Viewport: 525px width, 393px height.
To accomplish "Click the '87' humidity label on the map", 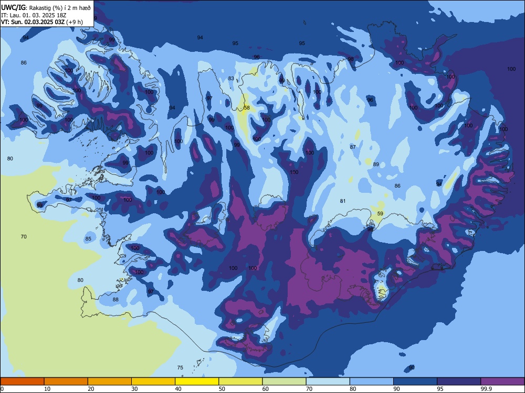I will click(x=353, y=147).
